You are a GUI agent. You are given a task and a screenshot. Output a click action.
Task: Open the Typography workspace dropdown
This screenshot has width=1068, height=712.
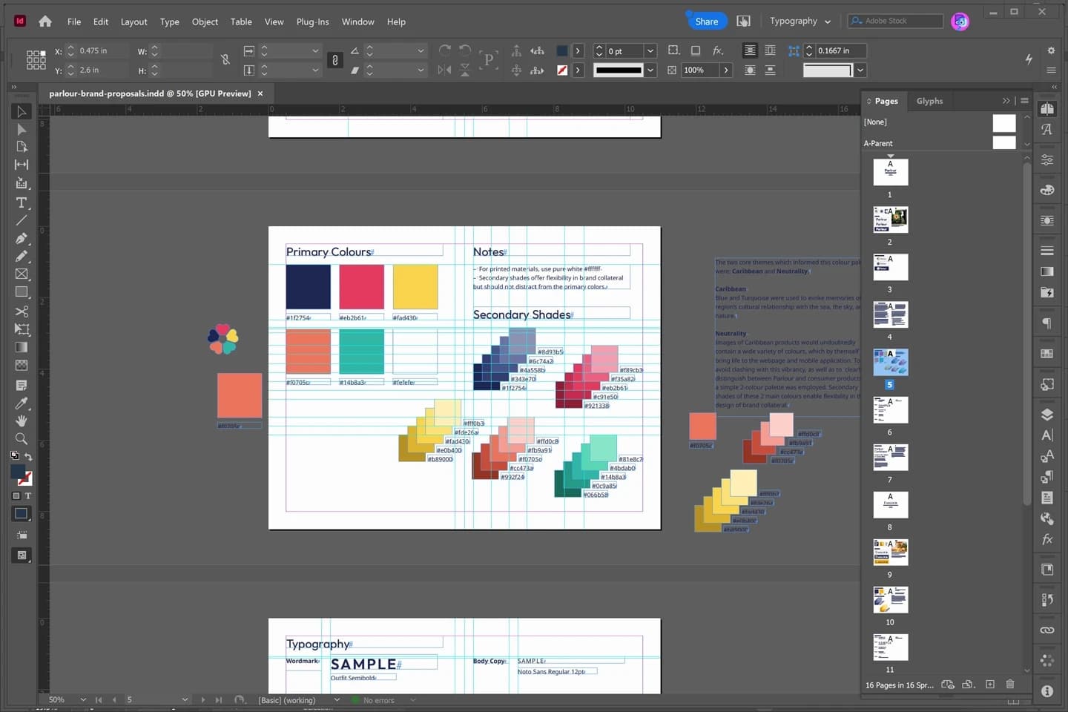coord(800,22)
